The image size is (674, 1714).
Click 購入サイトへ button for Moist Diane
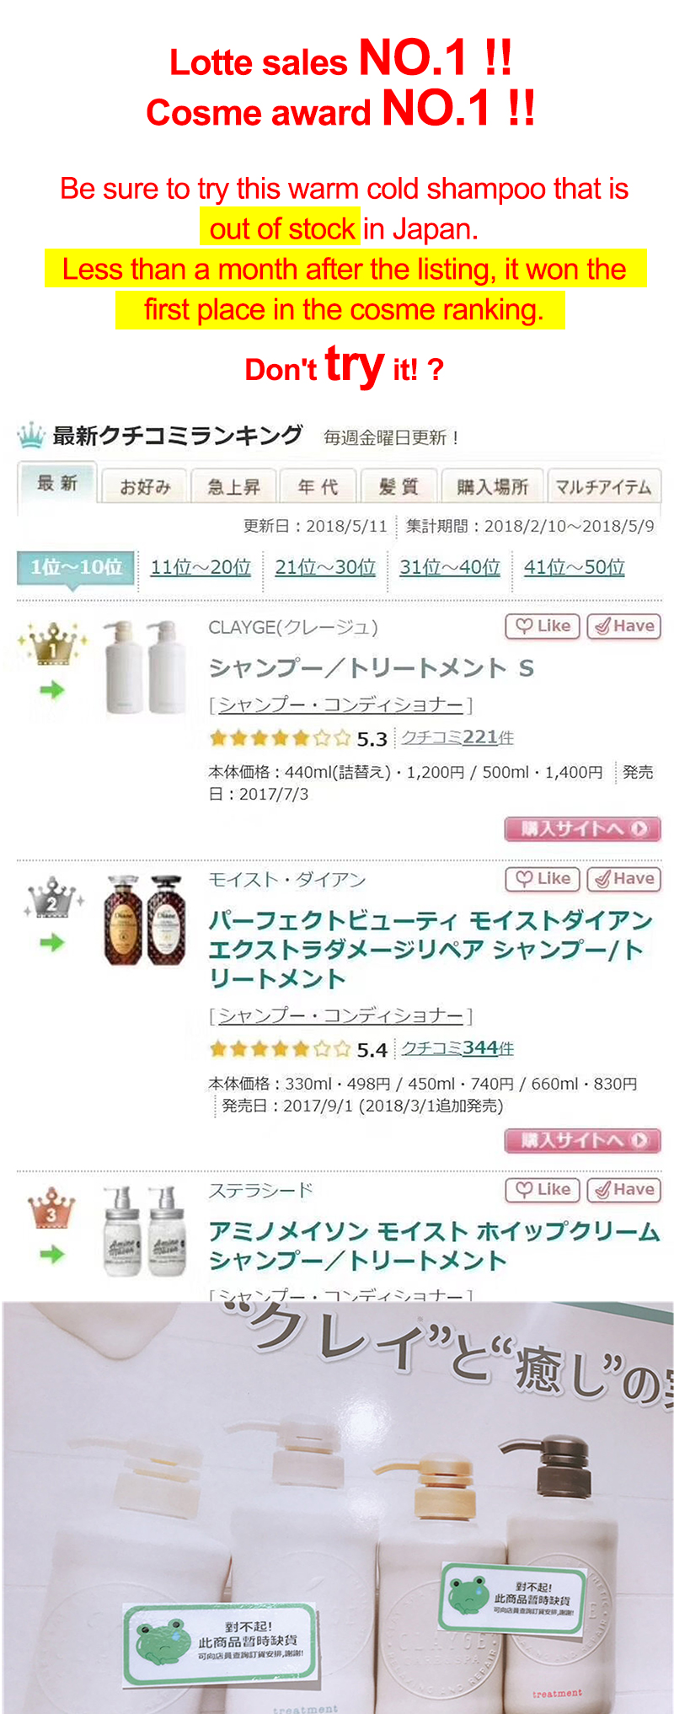point(582,1140)
